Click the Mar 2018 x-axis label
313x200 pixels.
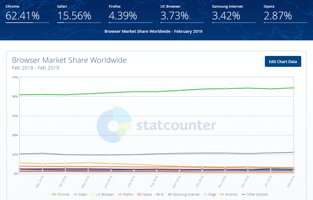(x=40, y=182)
